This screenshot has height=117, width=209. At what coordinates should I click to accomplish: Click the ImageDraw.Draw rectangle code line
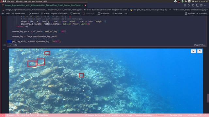(x=55, y=24)
